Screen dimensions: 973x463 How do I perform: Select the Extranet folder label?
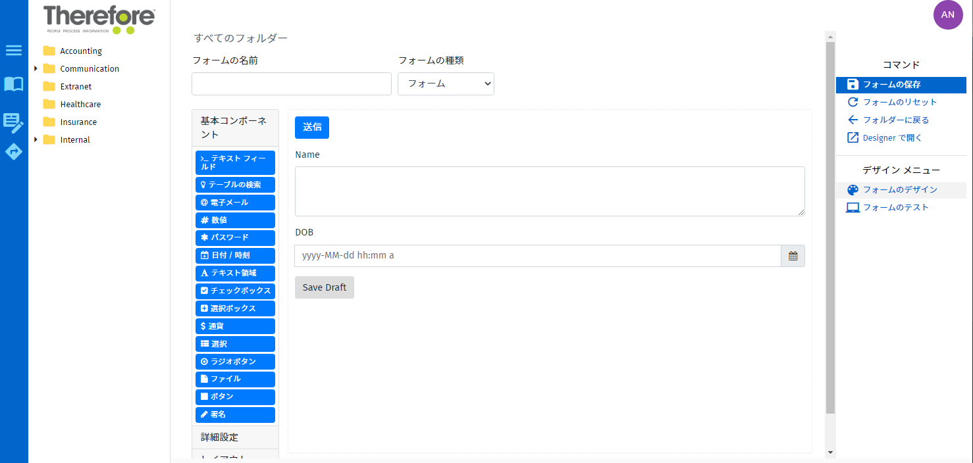point(76,86)
